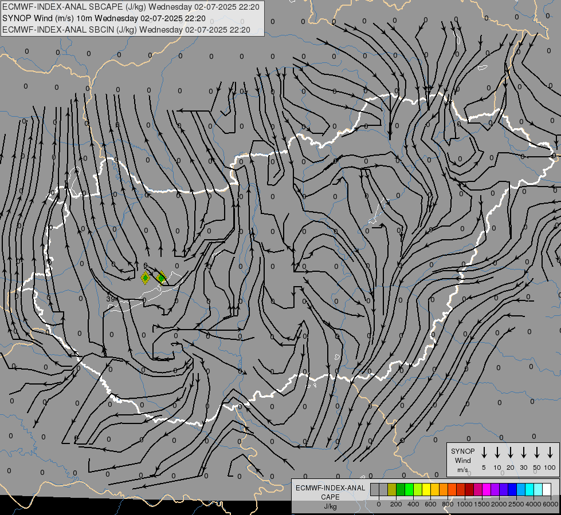Pick the lime swatch after 400
Viewport: 561px width, 515px height.
(x=418, y=489)
